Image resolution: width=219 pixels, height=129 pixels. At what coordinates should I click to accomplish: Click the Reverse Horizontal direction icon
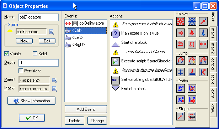[181, 44]
